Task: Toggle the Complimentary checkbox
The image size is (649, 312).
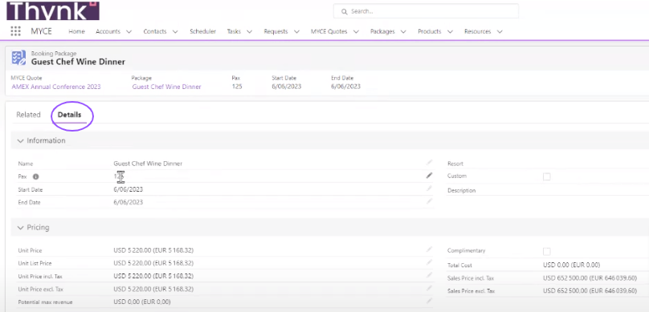Action: tap(547, 251)
